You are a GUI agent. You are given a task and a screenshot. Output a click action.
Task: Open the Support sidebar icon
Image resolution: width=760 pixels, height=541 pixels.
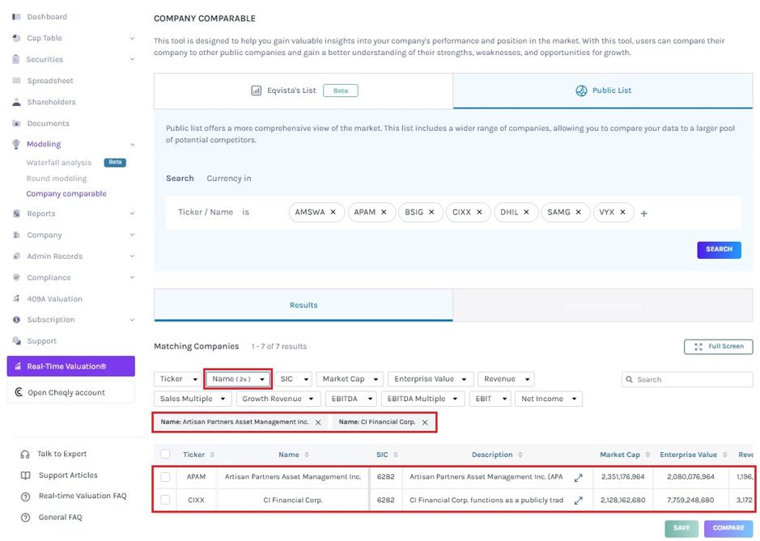pos(16,340)
